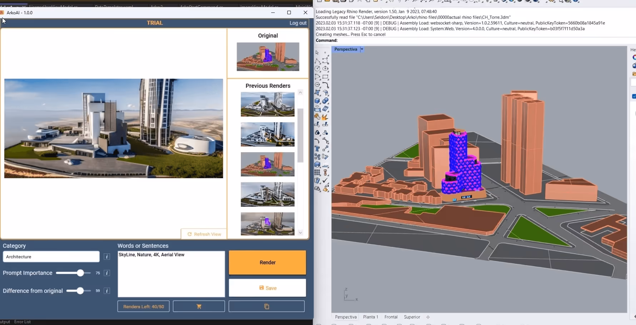Select the Rhino rectangle tool
636x325 pixels.
[325, 77]
